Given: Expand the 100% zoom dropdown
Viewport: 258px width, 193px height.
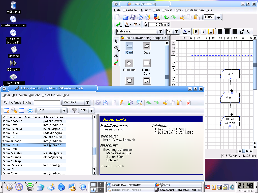Looking at the screenshot, I should [219, 17].
